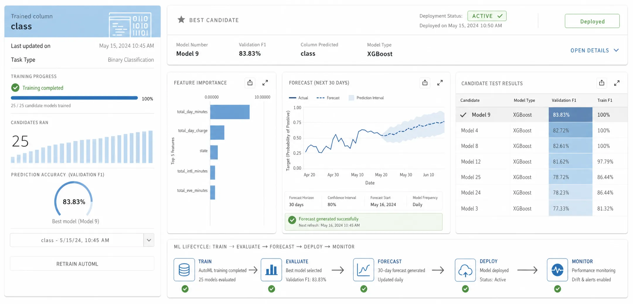Click the training progress bar
633x304 pixels.
[74, 98]
